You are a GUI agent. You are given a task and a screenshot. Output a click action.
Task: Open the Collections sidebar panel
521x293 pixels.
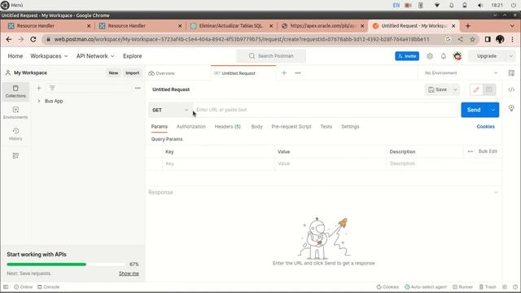click(15, 91)
